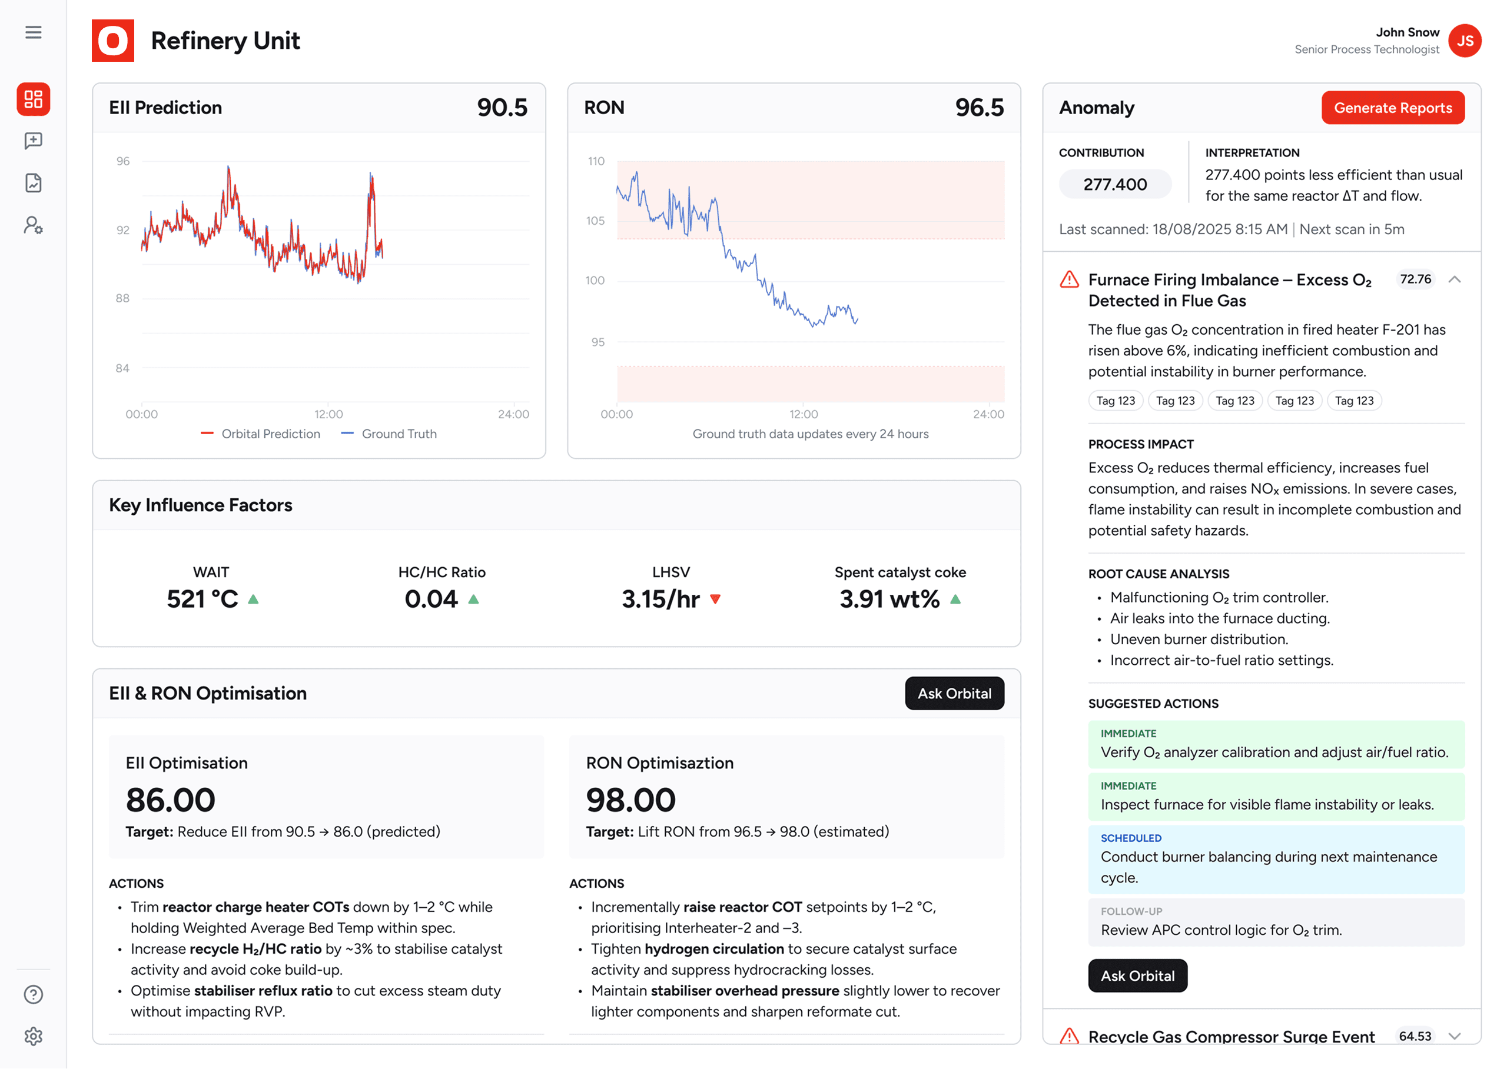Image resolution: width=1507 pixels, height=1069 pixels.
Task: Click the help question mark icon
Action: pos(33,995)
